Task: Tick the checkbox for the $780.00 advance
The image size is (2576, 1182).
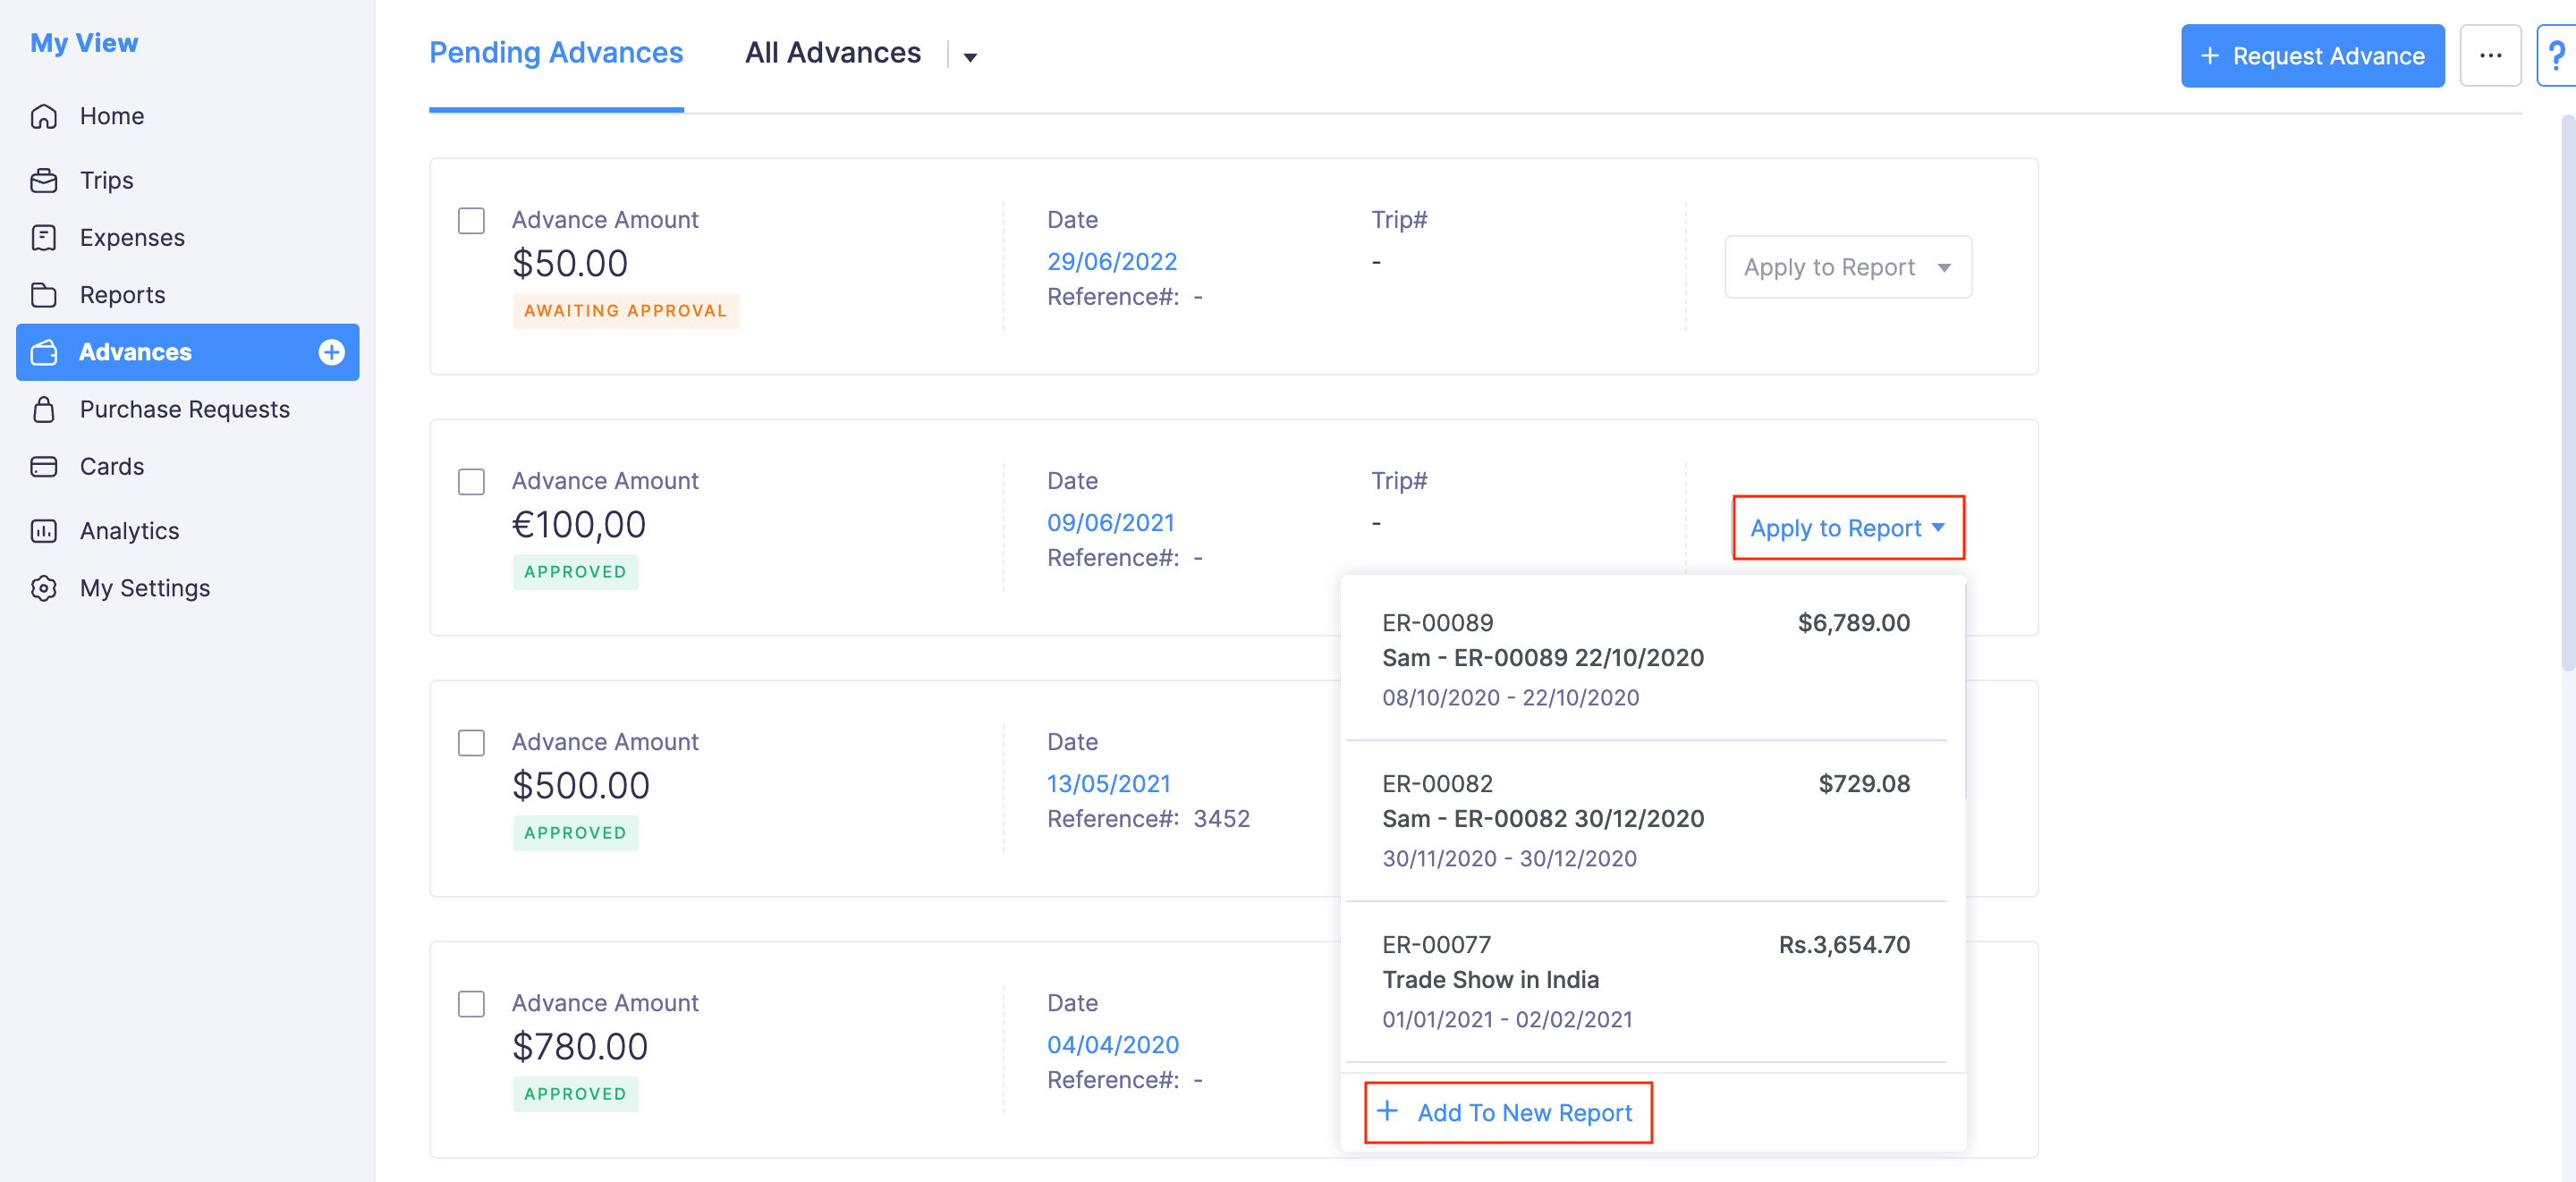Action: (x=471, y=1003)
